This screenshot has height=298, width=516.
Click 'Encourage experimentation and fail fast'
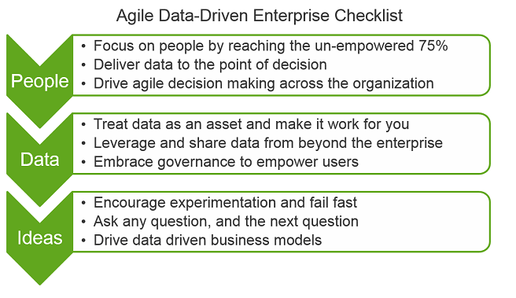pos(226,203)
